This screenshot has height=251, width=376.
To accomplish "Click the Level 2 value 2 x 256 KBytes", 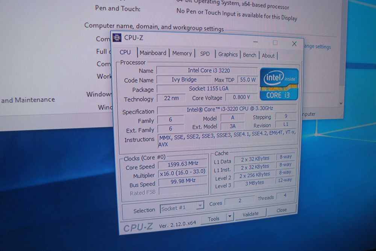I will click(x=255, y=175).
